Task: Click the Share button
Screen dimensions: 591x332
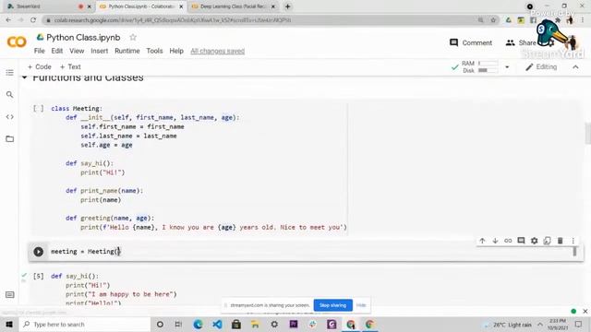Action: (x=521, y=42)
